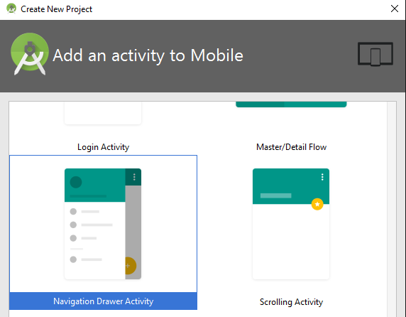Click the Android Studio logo in the header
The image size is (406, 317).
[x=30, y=54]
